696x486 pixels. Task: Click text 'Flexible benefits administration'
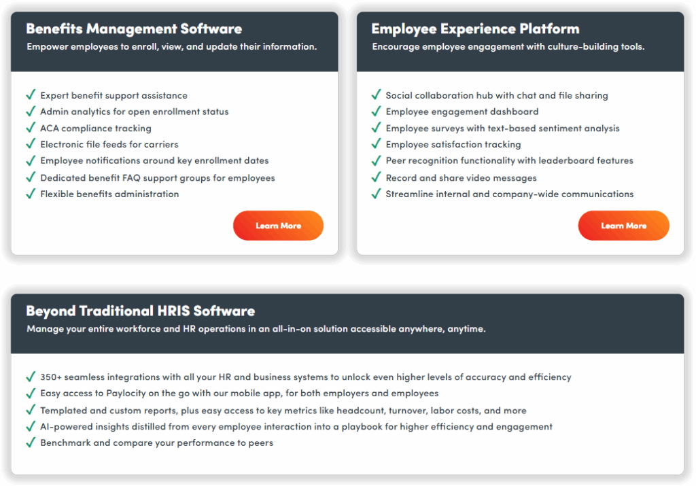click(109, 194)
